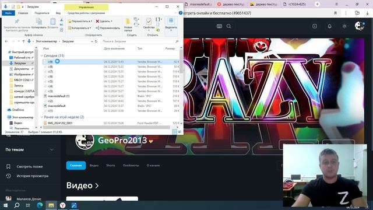
Task: Click the bookmark icon in address bar
Action: (336, 13)
